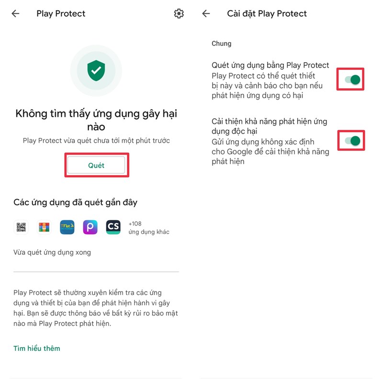Open the QR code scanner app icon
The height and width of the screenshot is (383, 383).
tap(21, 227)
